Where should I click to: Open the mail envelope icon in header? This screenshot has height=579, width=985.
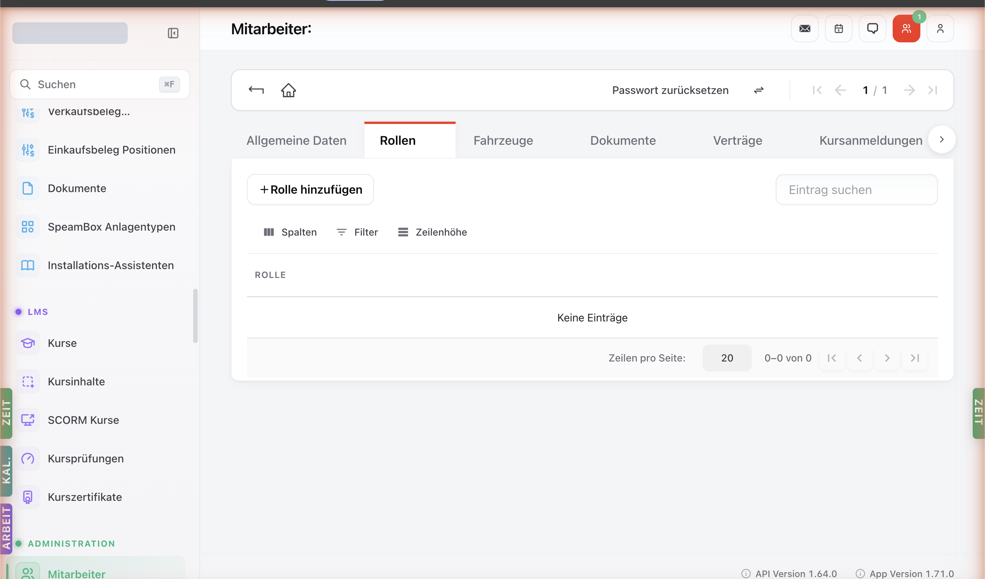click(x=805, y=28)
